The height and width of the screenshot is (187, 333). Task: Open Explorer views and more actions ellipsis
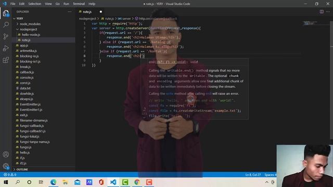[x=70, y=11]
